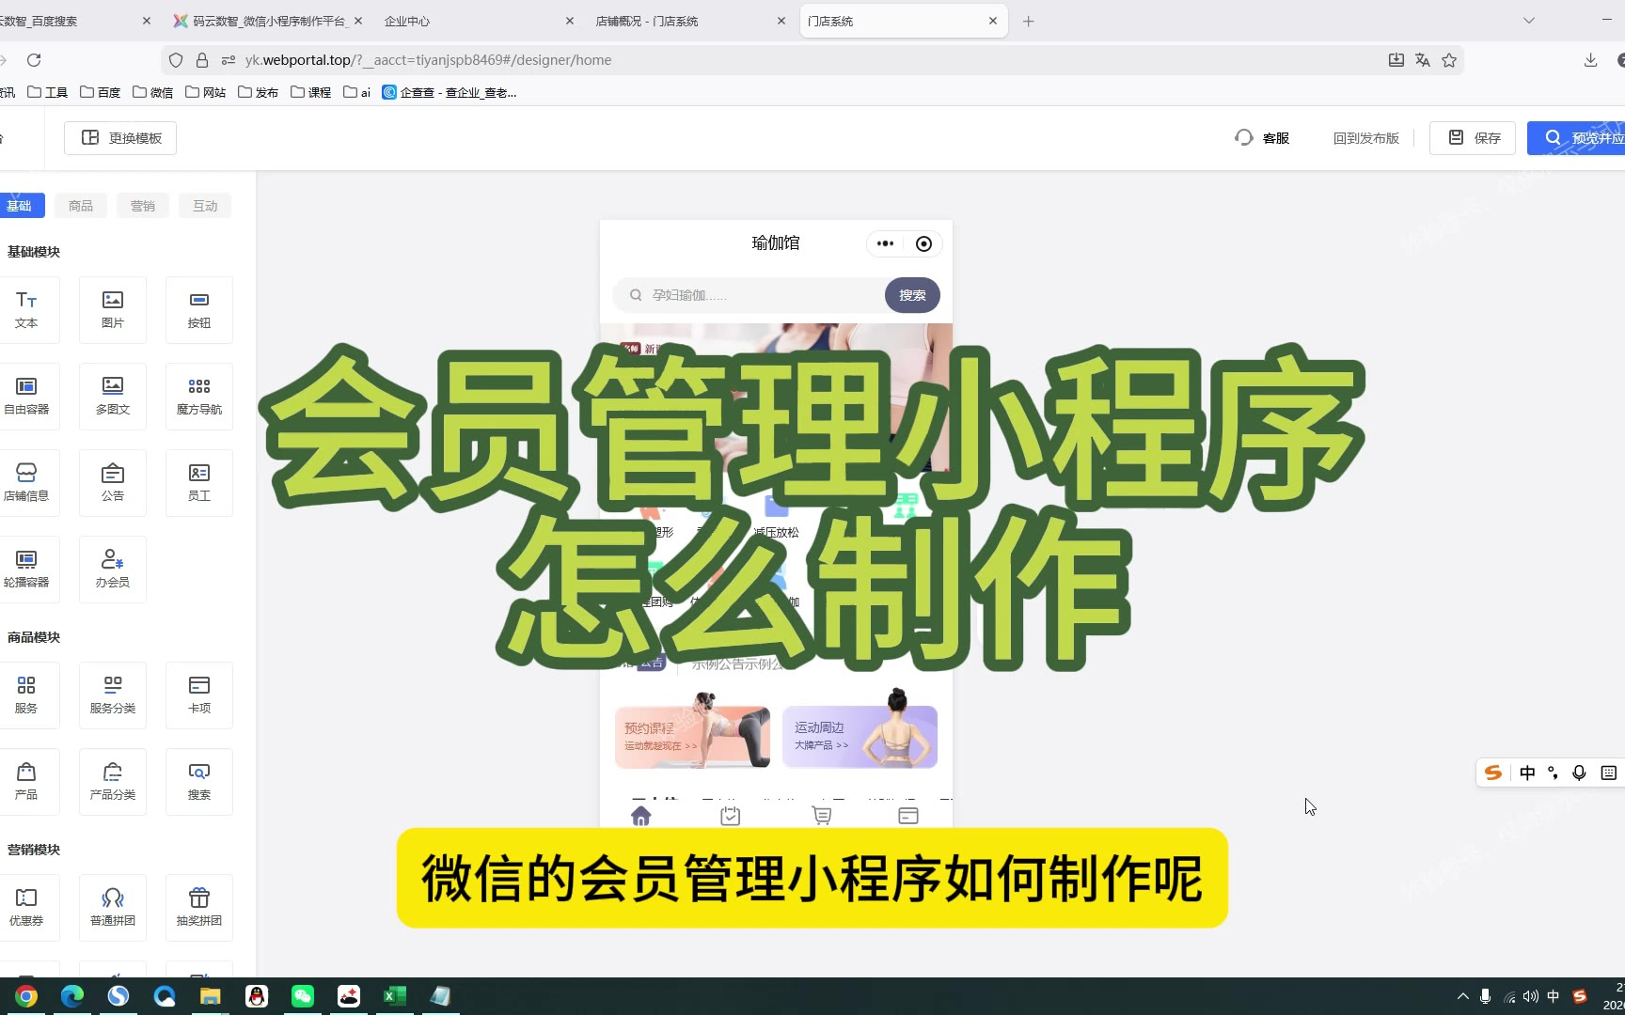The width and height of the screenshot is (1625, 1015).
Task: Select the 图片 image module
Action: pyautogui.click(x=113, y=309)
